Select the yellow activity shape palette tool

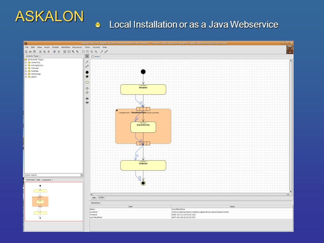pos(87,82)
